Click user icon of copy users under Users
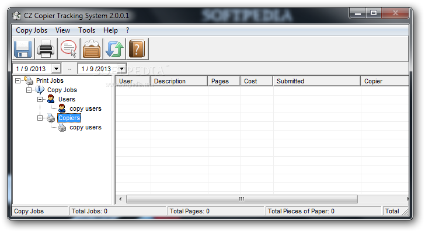Viewport: 425px width, 232px height. (62, 108)
